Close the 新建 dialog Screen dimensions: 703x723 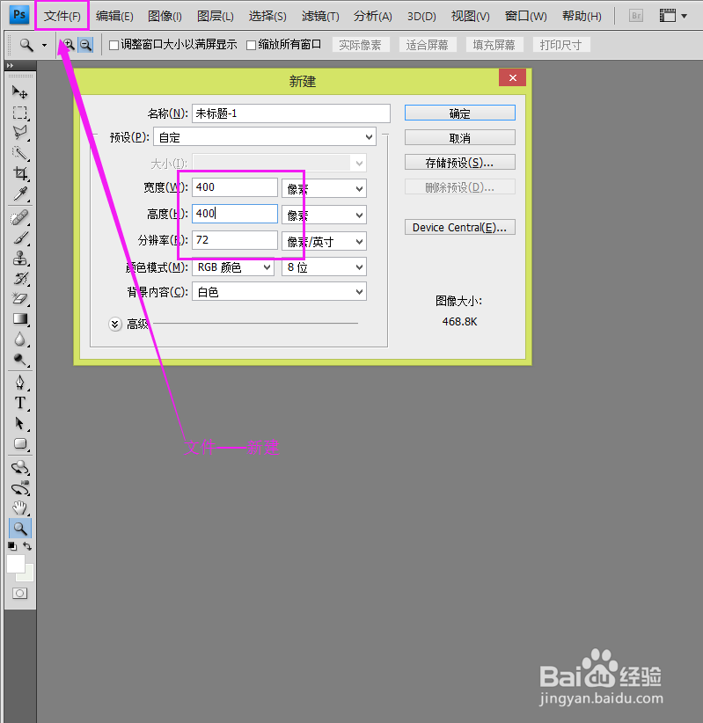512,77
